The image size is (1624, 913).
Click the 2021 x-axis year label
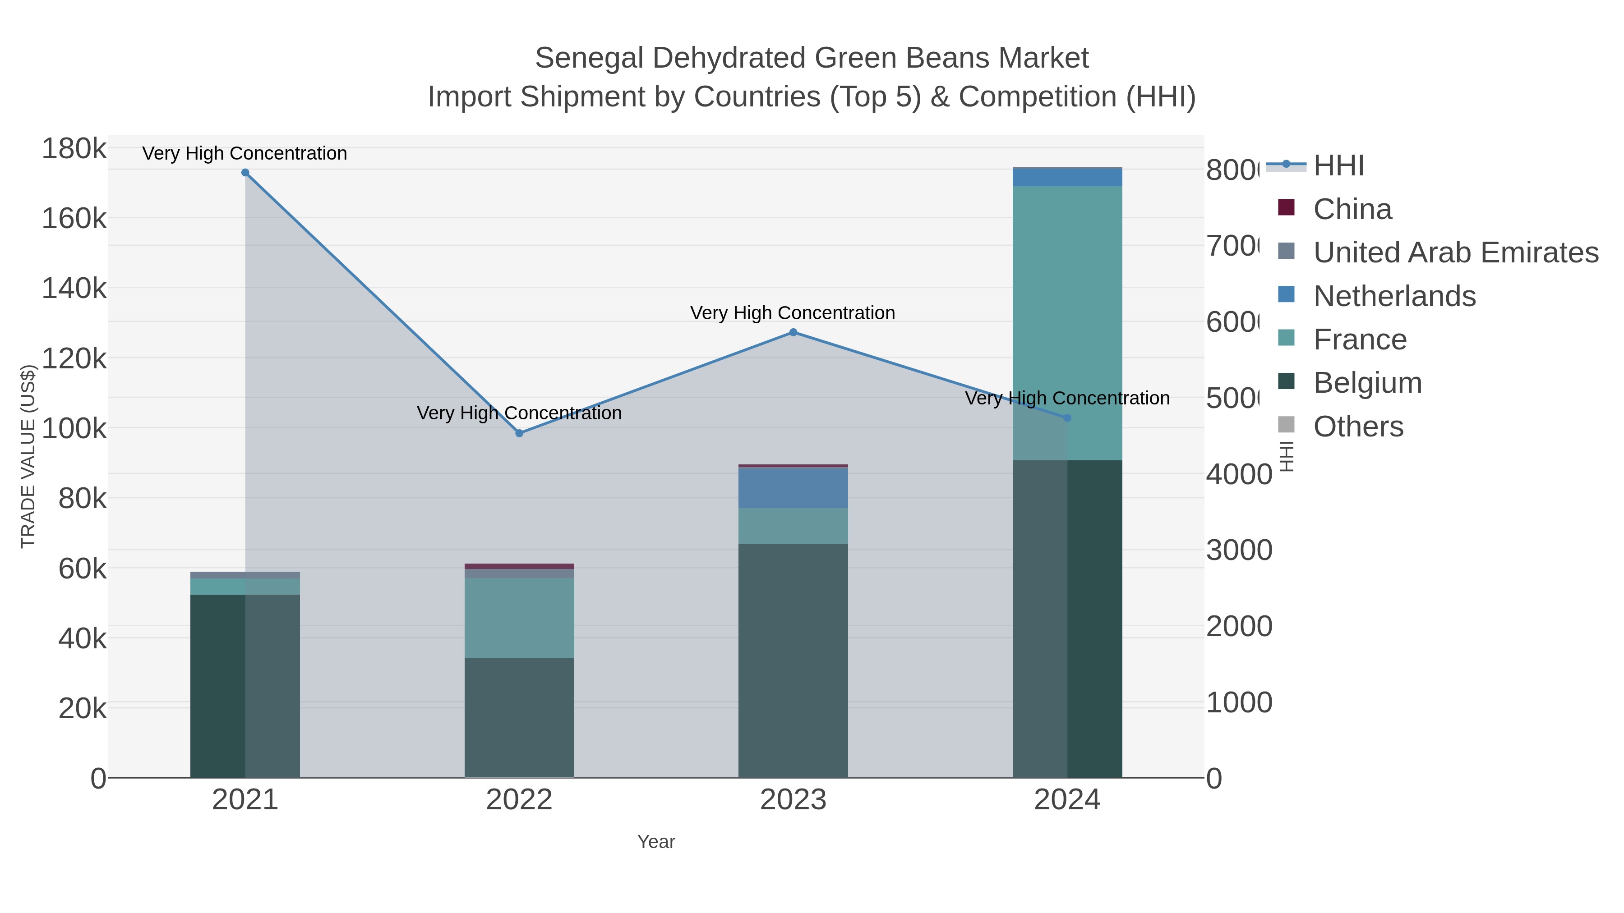[245, 800]
